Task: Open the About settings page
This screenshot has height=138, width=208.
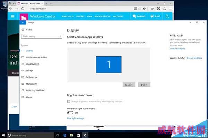Action: (x=27, y=97)
